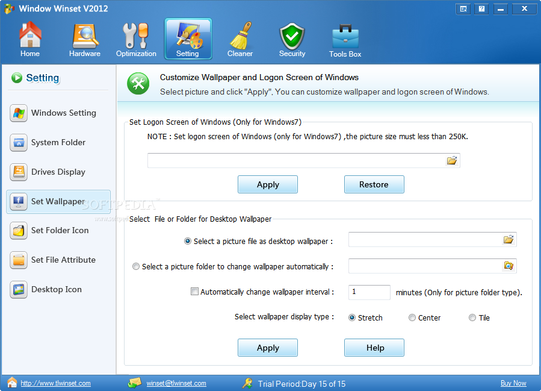Click the home icon in status bar

pyautogui.click(x=12, y=383)
